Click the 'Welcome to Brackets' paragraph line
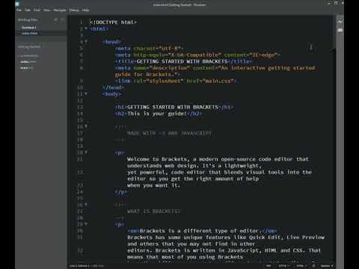The height and width of the screenshot is (269, 359). (x=218, y=159)
